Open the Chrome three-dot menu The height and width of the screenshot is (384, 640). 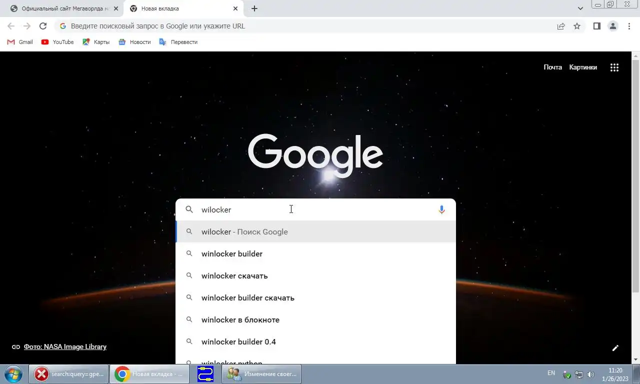point(629,26)
